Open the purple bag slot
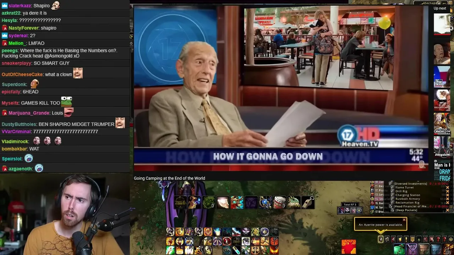The width and height of the screenshot is (454, 255). pos(411,249)
